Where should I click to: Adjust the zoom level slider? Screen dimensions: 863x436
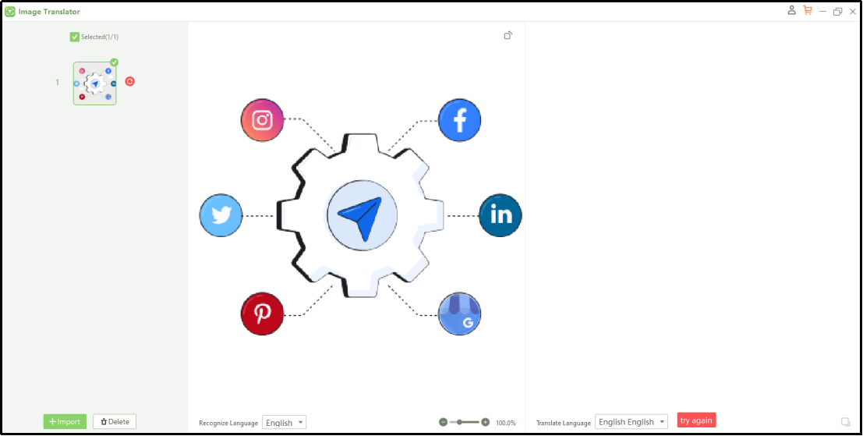pos(460,422)
